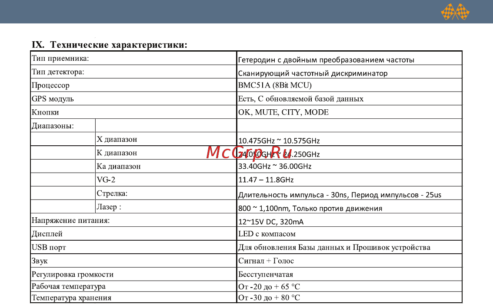The height and width of the screenshot is (304, 493).
Task: Click the 'Звук' row label
Action: click(39, 261)
